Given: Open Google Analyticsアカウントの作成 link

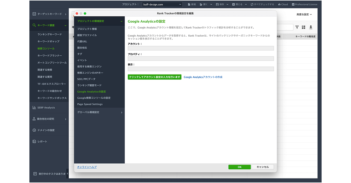Looking at the screenshot, I should point(203,77).
